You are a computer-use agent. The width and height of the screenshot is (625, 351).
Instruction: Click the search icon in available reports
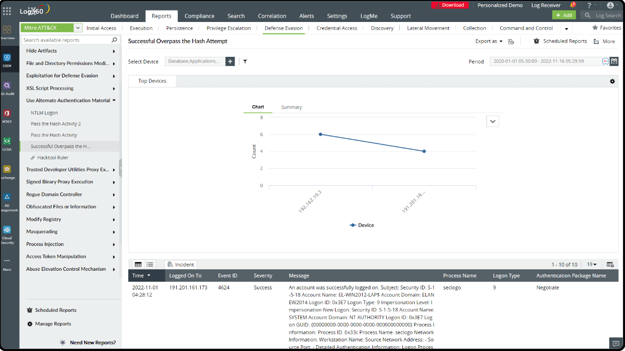point(114,40)
